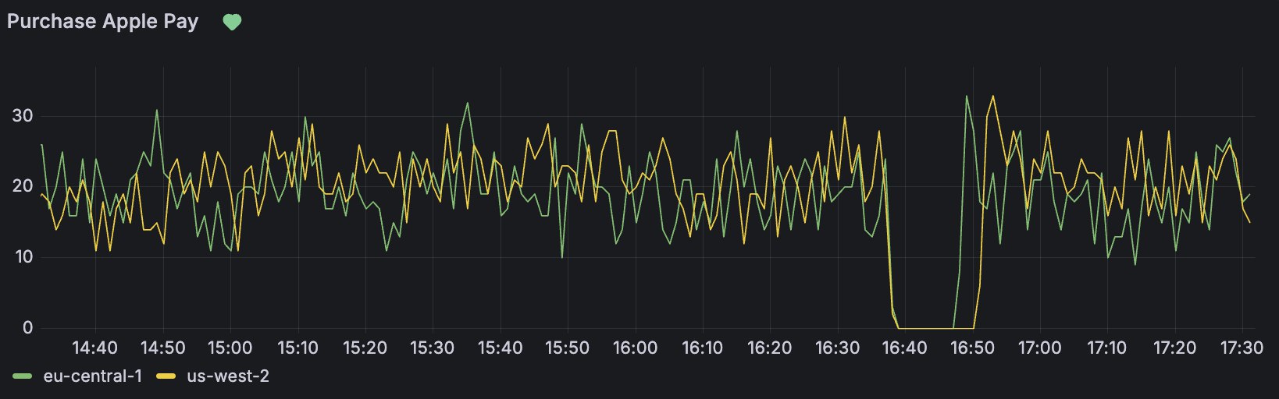Click the 14:50 time axis label
The height and width of the screenshot is (399, 1279).
click(x=162, y=348)
